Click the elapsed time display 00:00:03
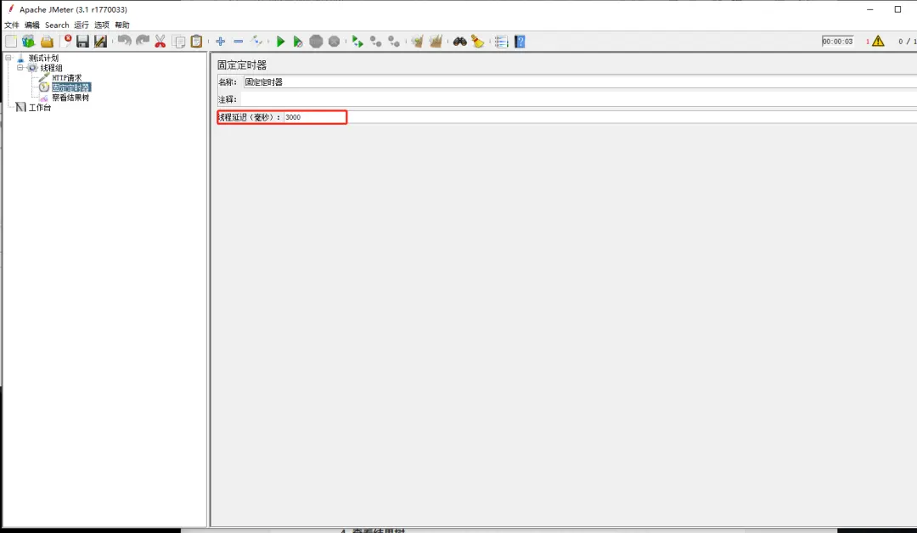917x533 pixels. [837, 42]
